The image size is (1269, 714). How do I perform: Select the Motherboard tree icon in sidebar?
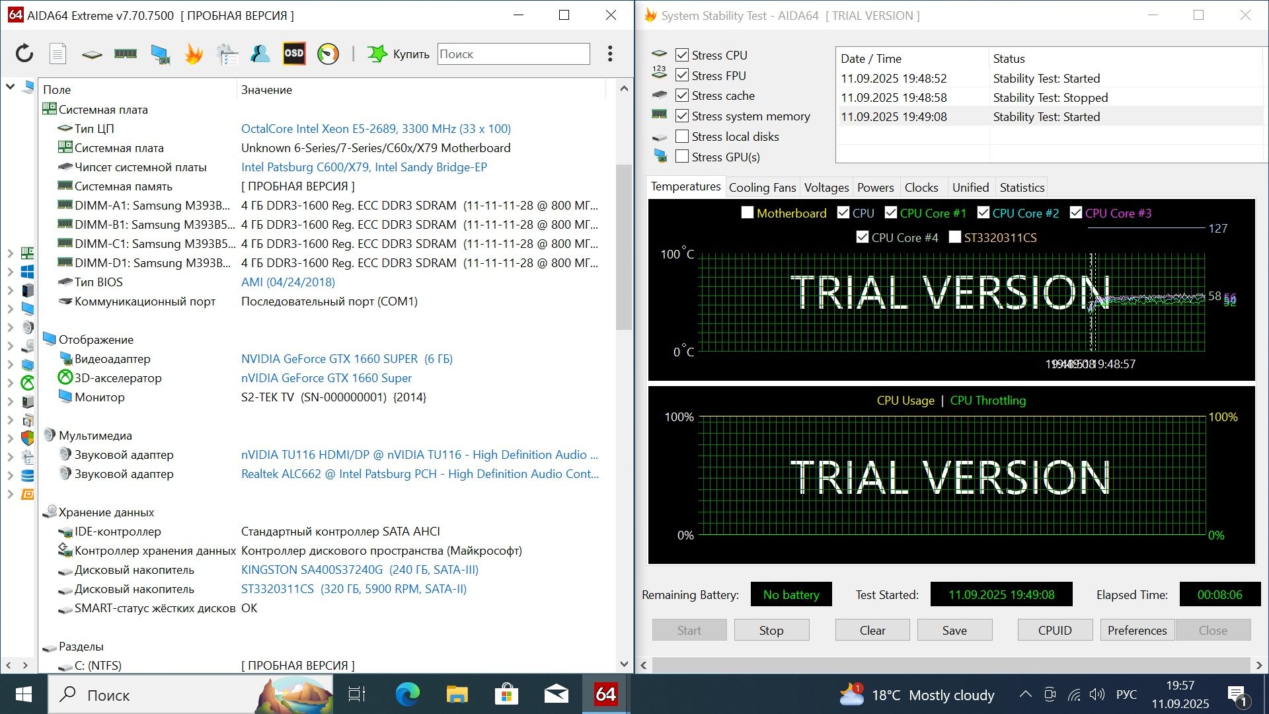27,253
